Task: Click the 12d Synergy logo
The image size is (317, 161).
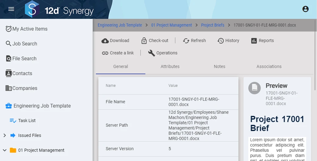Action: [59, 9]
